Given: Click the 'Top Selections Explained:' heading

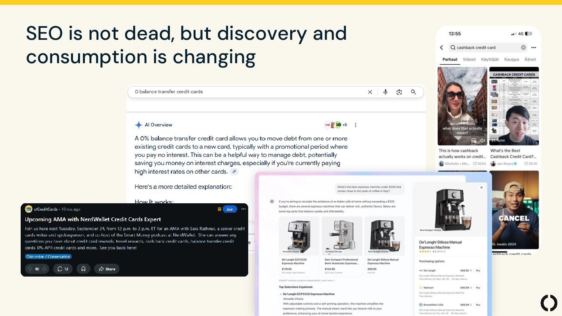Looking at the screenshot, I should point(296,287).
